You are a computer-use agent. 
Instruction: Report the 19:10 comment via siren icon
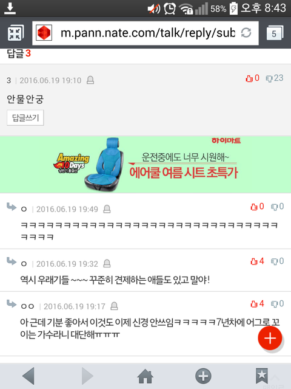pos(90,80)
